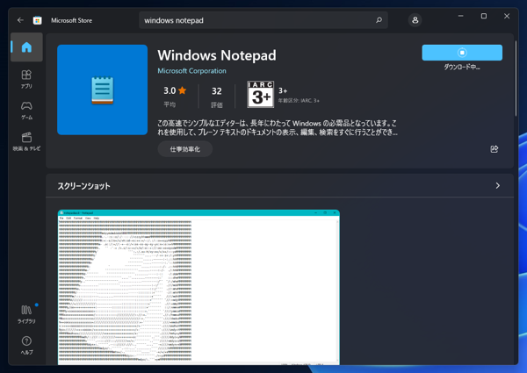The height and width of the screenshot is (373, 527).
Task: Open the ライブラリ (Library) sidebar item
Action: (26, 314)
